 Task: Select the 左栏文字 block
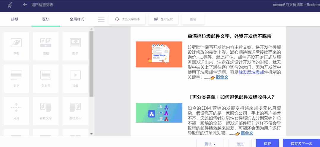[75, 111]
